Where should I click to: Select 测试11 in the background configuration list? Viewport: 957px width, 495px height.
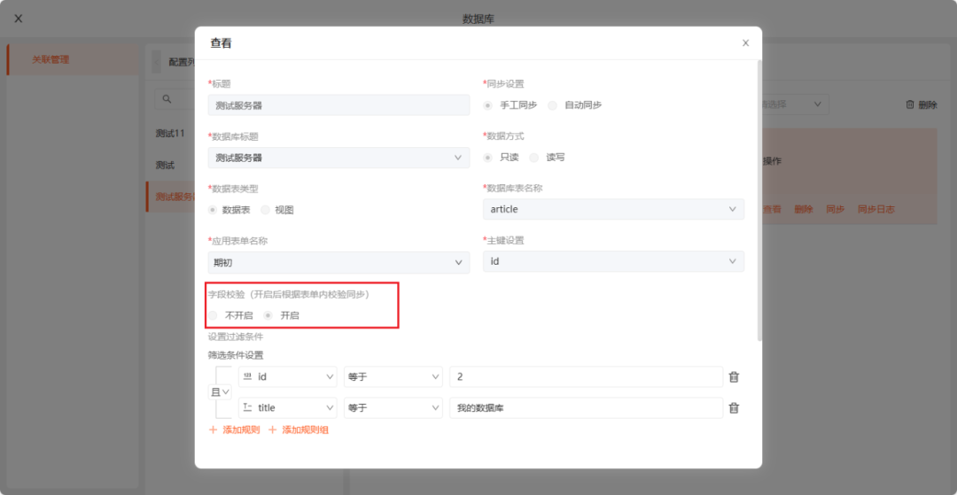(170, 134)
